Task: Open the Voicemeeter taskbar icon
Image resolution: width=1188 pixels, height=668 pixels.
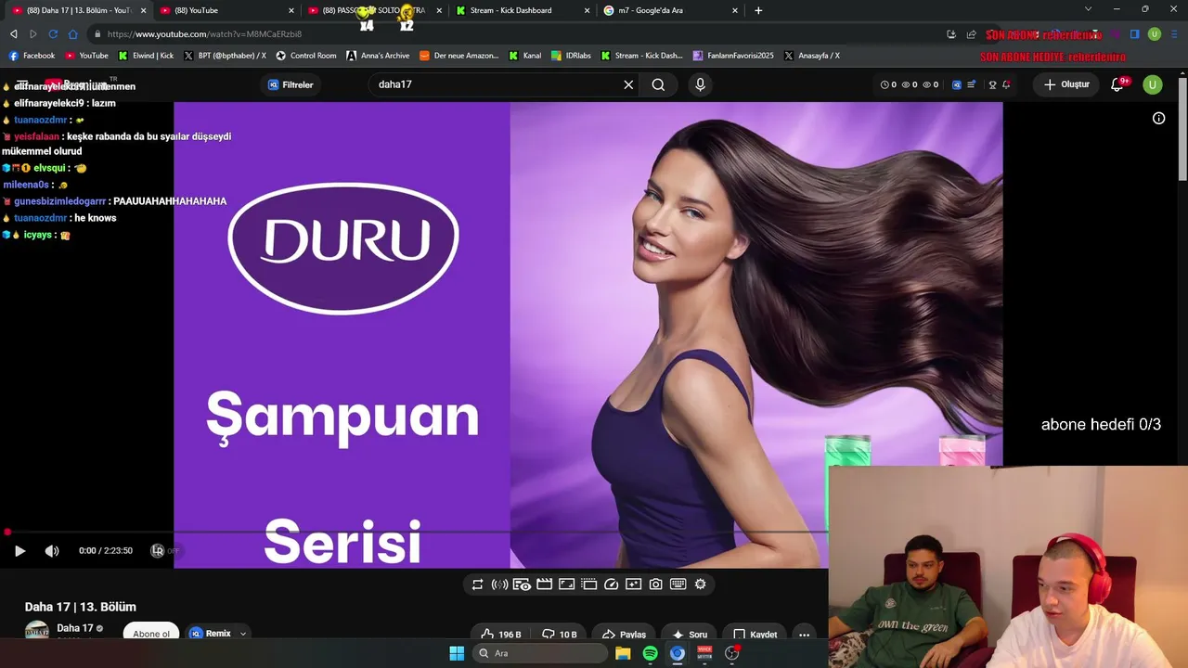Action: (704, 653)
